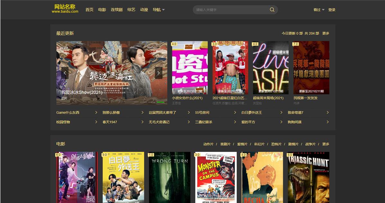Open the 看过 history dropdown
This screenshot has width=385, height=203.
[x=319, y=10]
